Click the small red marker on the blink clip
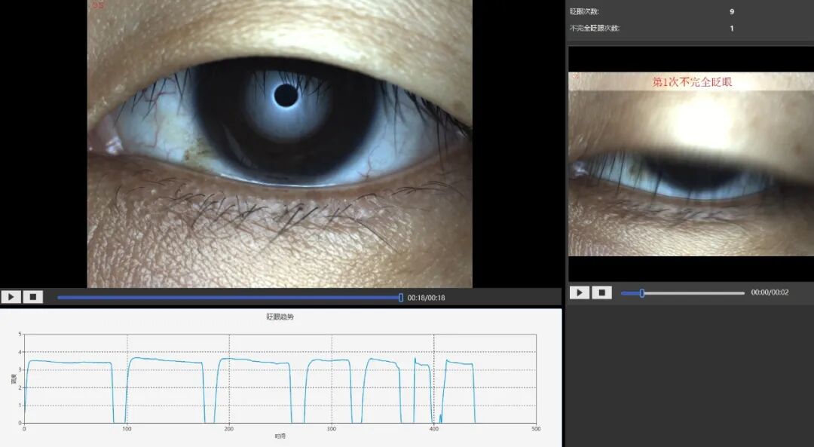The width and height of the screenshot is (814, 447). (x=574, y=78)
